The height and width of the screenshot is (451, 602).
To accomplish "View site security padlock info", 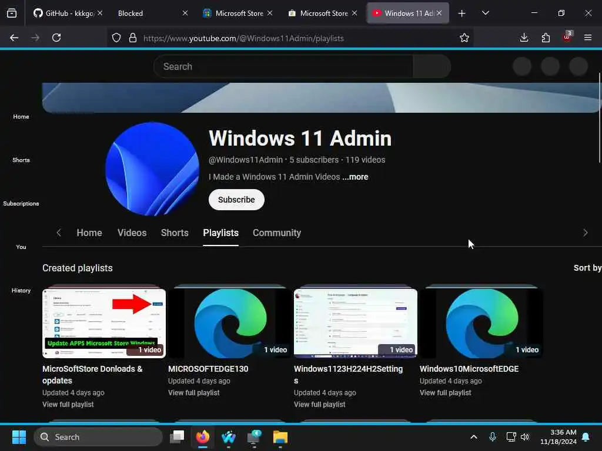I will (133, 38).
